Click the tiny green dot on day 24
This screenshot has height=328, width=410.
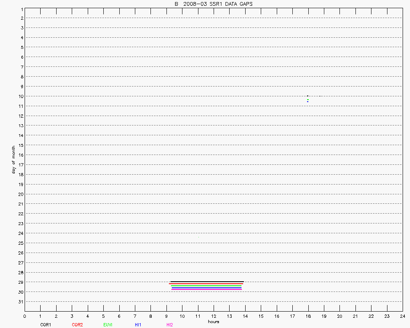point(198,237)
